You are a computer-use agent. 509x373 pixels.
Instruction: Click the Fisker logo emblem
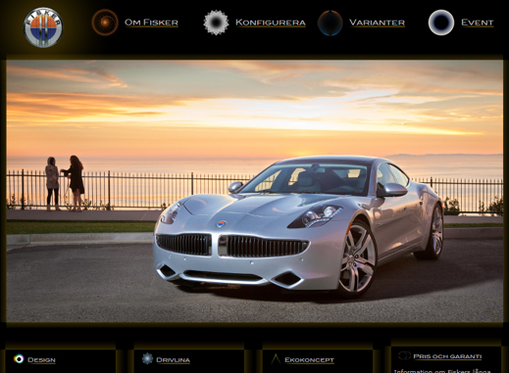coord(43,27)
